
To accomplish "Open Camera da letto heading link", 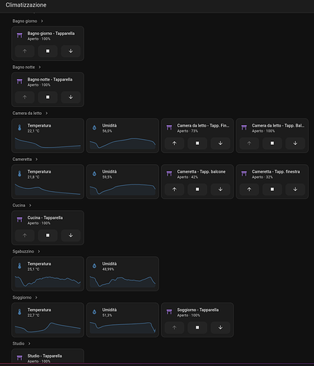I will 27,113.
